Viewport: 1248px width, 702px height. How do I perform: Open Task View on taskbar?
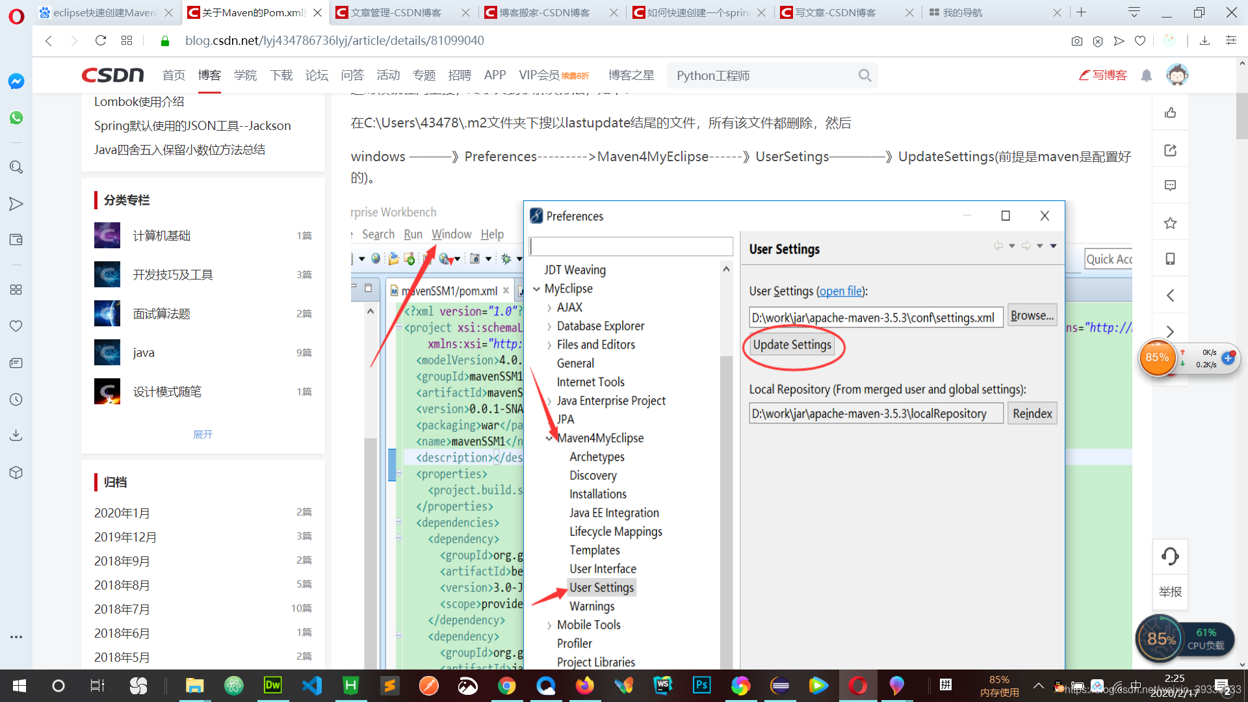(x=97, y=686)
